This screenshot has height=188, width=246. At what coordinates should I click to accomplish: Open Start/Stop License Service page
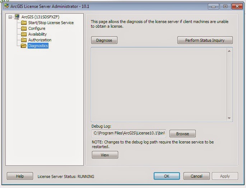[51, 23]
